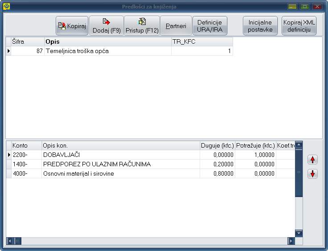Click Kopiraj XML definiciju button
Screen dimensions: 328x251
tap(299, 26)
